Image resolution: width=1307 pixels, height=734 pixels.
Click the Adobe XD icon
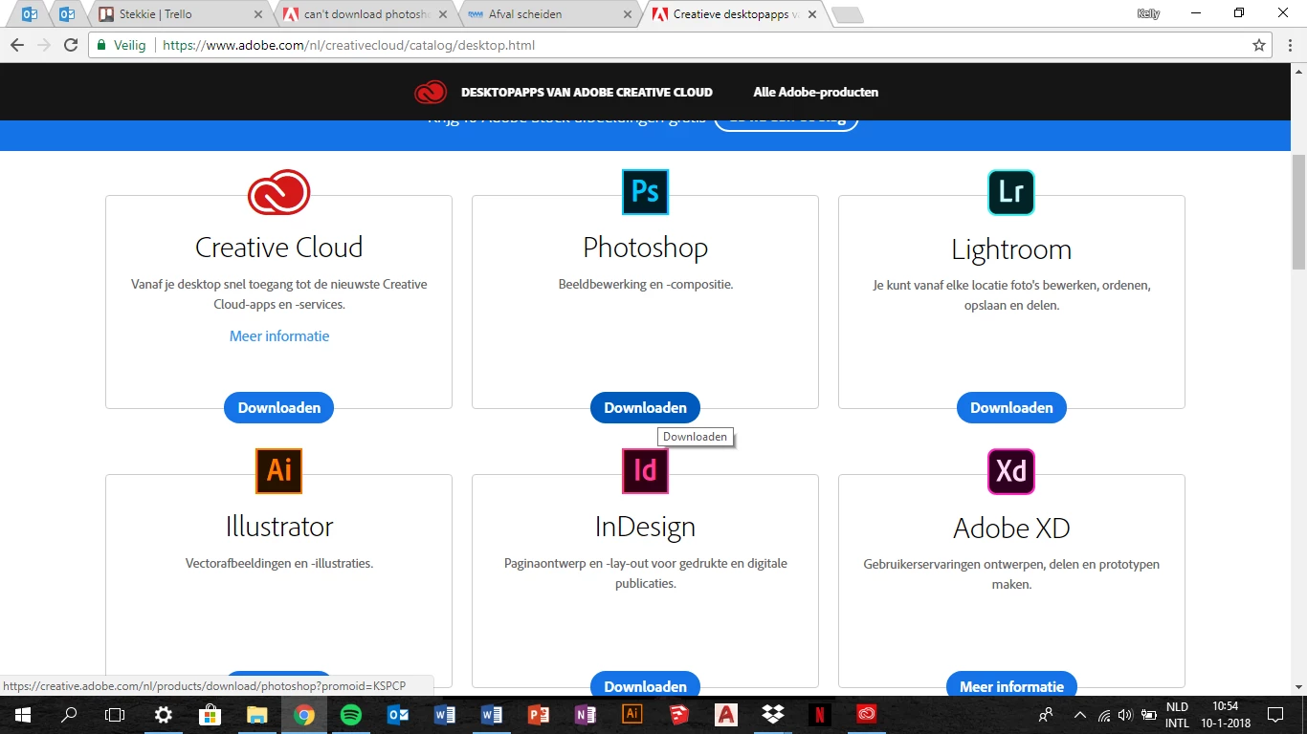[1011, 472]
